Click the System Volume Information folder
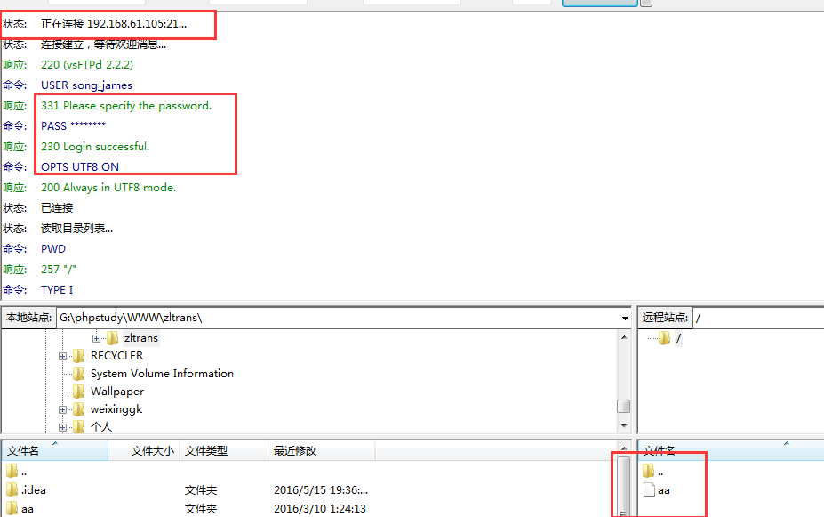Screen dimensions: 824x517 [161, 374]
